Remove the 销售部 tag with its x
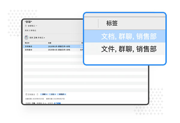Image resolution: width=180 pixels, height=123 pixels. [65, 94]
